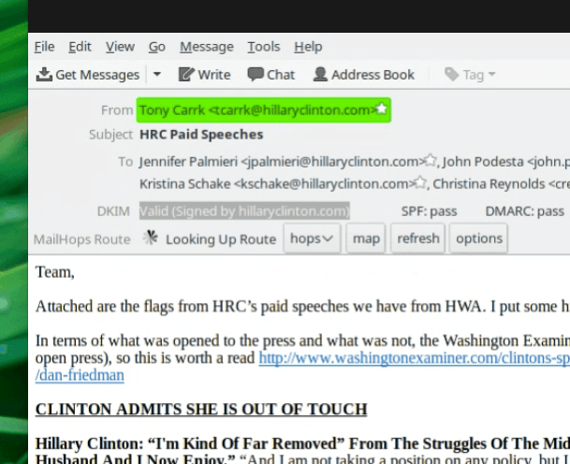Click the DMARC: pass status

[524, 211]
